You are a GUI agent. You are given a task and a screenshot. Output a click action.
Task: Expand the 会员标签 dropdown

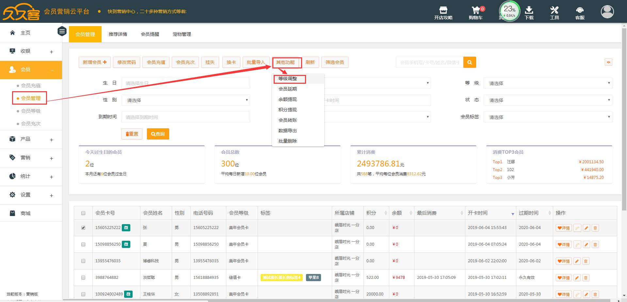548,117
